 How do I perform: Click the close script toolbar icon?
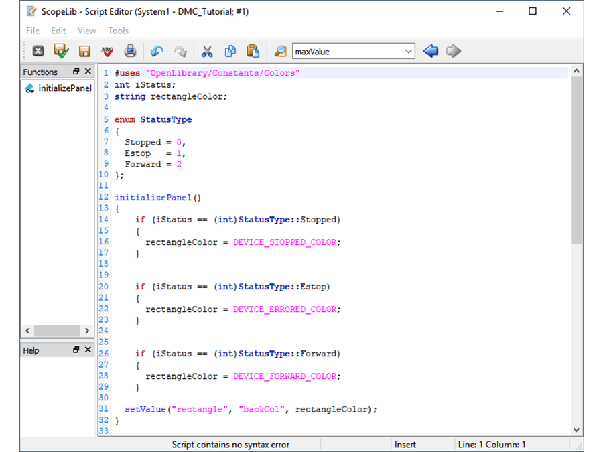(x=38, y=51)
